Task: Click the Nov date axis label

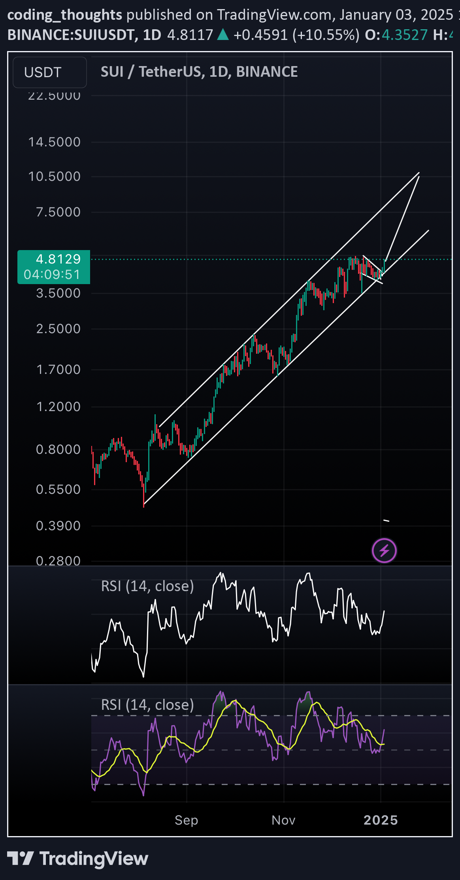Action: (x=283, y=820)
